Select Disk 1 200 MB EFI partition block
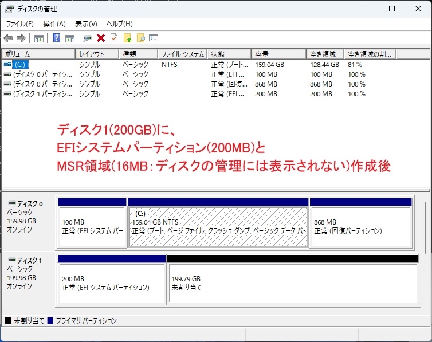The width and height of the screenshot is (432, 342). point(112,280)
